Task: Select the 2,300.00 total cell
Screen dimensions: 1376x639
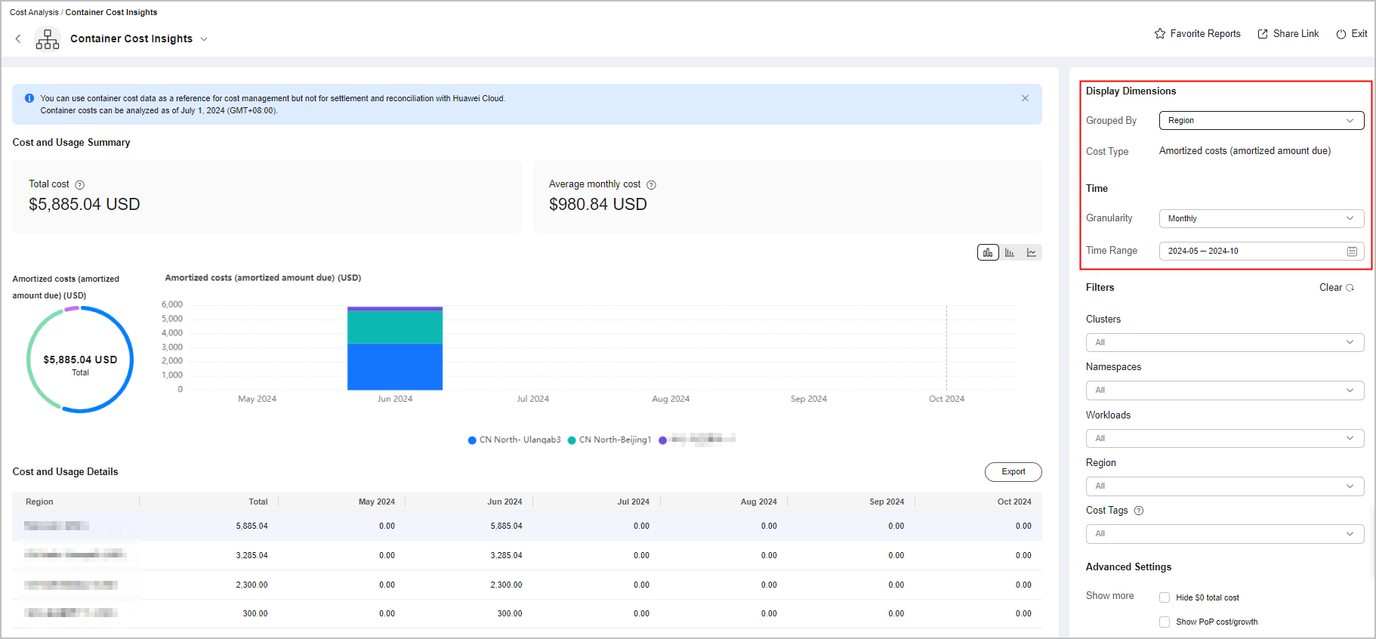Action: click(x=251, y=585)
